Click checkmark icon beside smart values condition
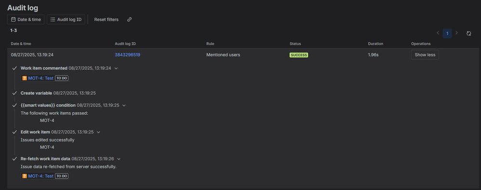 click(x=14, y=105)
